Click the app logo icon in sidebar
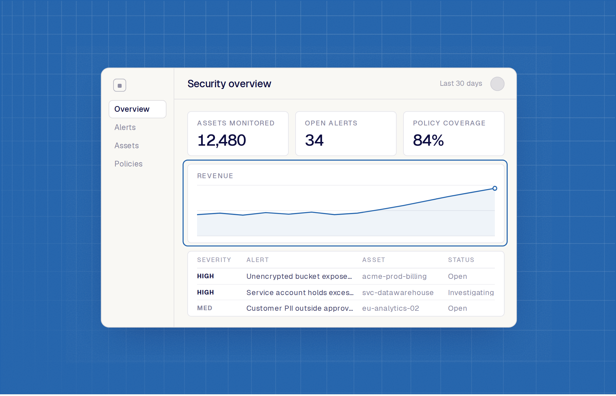This screenshot has width=616, height=396. click(119, 85)
